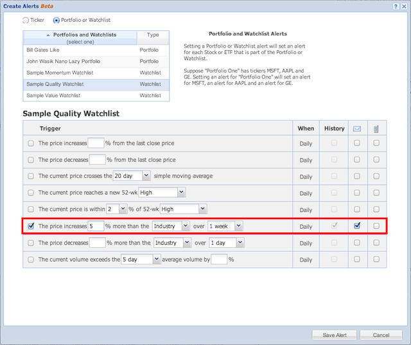Image resolution: width=411 pixels, height=345 pixels.
Task: Enable new 52-wk High reached trigger
Action: point(31,193)
